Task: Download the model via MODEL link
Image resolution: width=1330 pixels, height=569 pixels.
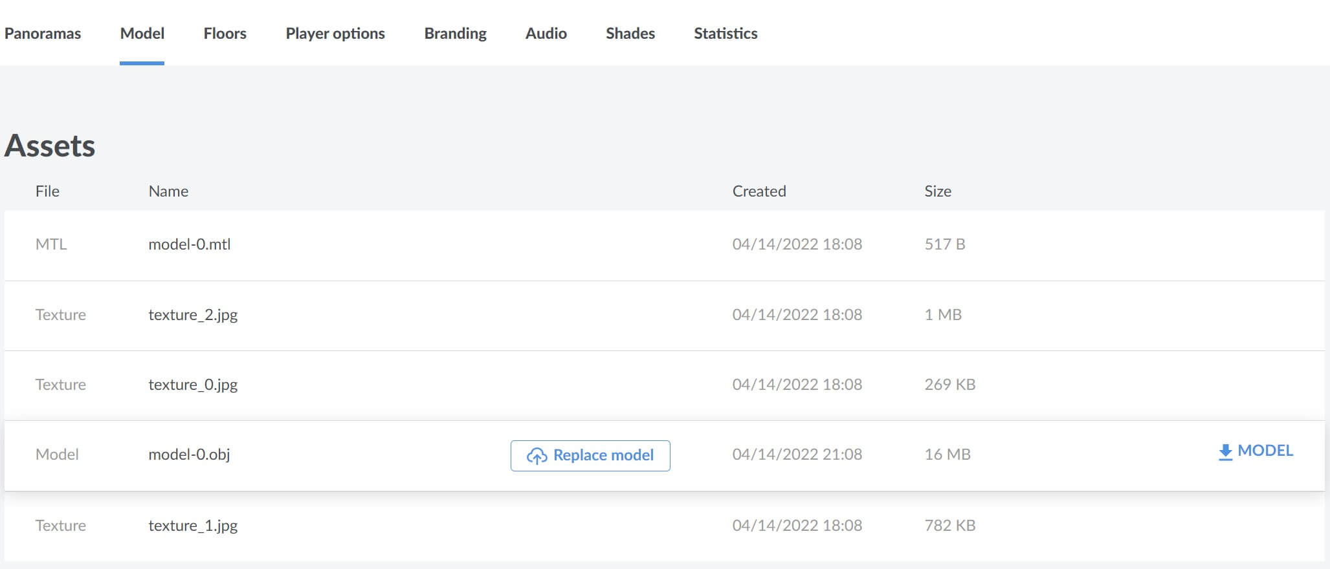Action: pyautogui.click(x=1256, y=451)
